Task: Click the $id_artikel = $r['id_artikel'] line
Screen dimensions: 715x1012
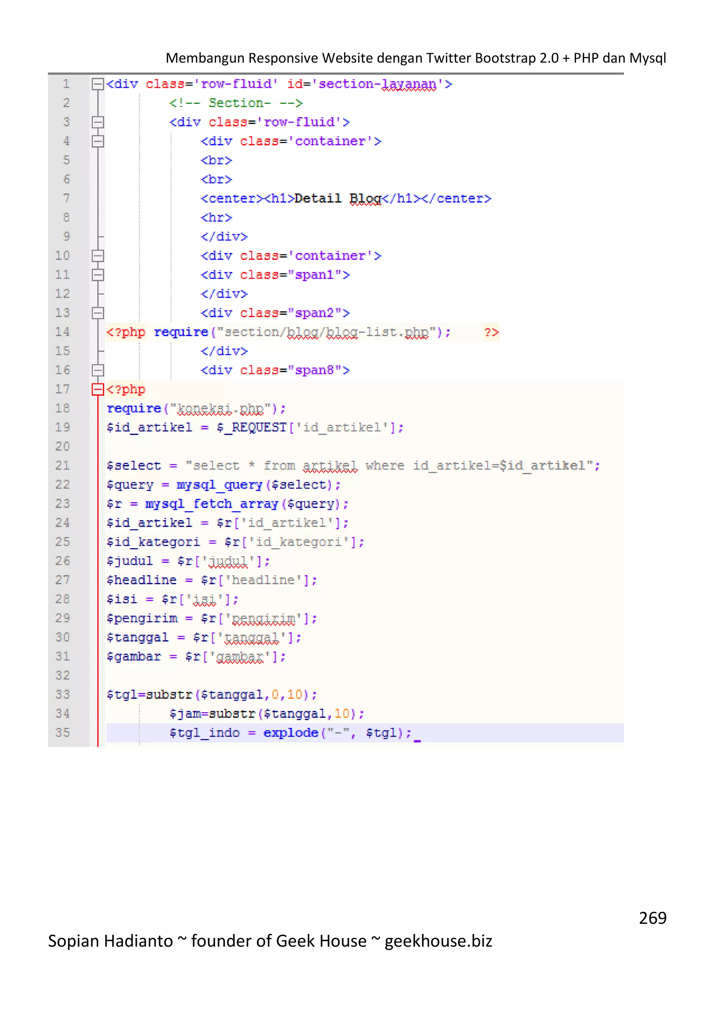Action: [228, 523]
